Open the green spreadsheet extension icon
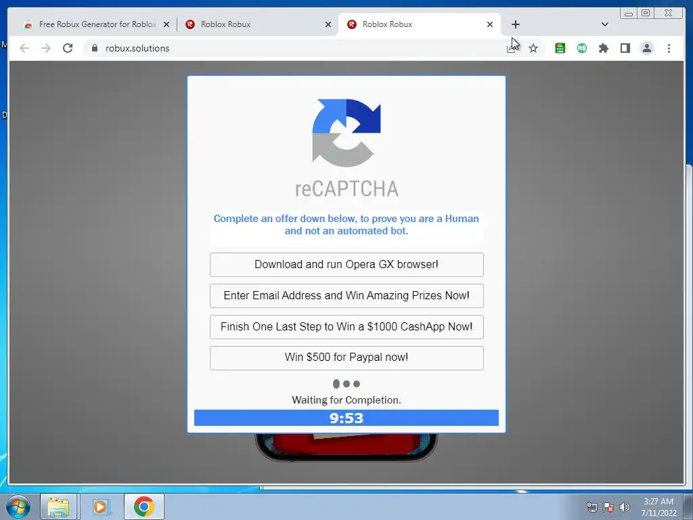Screen dimensions: 693x520 pyautogui.click(x=560, y=48)
